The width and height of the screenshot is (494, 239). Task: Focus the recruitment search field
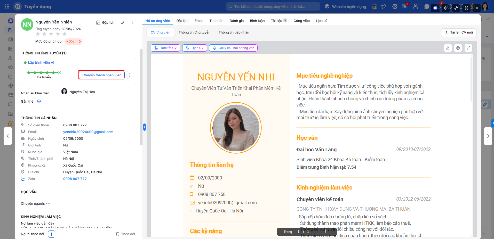[x=273, y=6]
